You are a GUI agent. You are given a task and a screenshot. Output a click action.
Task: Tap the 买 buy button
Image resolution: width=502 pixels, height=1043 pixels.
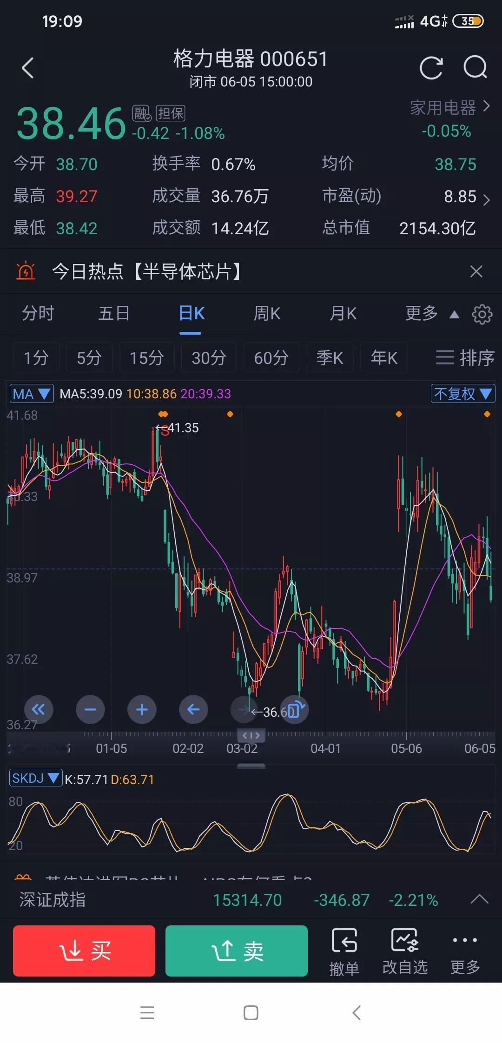[x=84, y=951]
